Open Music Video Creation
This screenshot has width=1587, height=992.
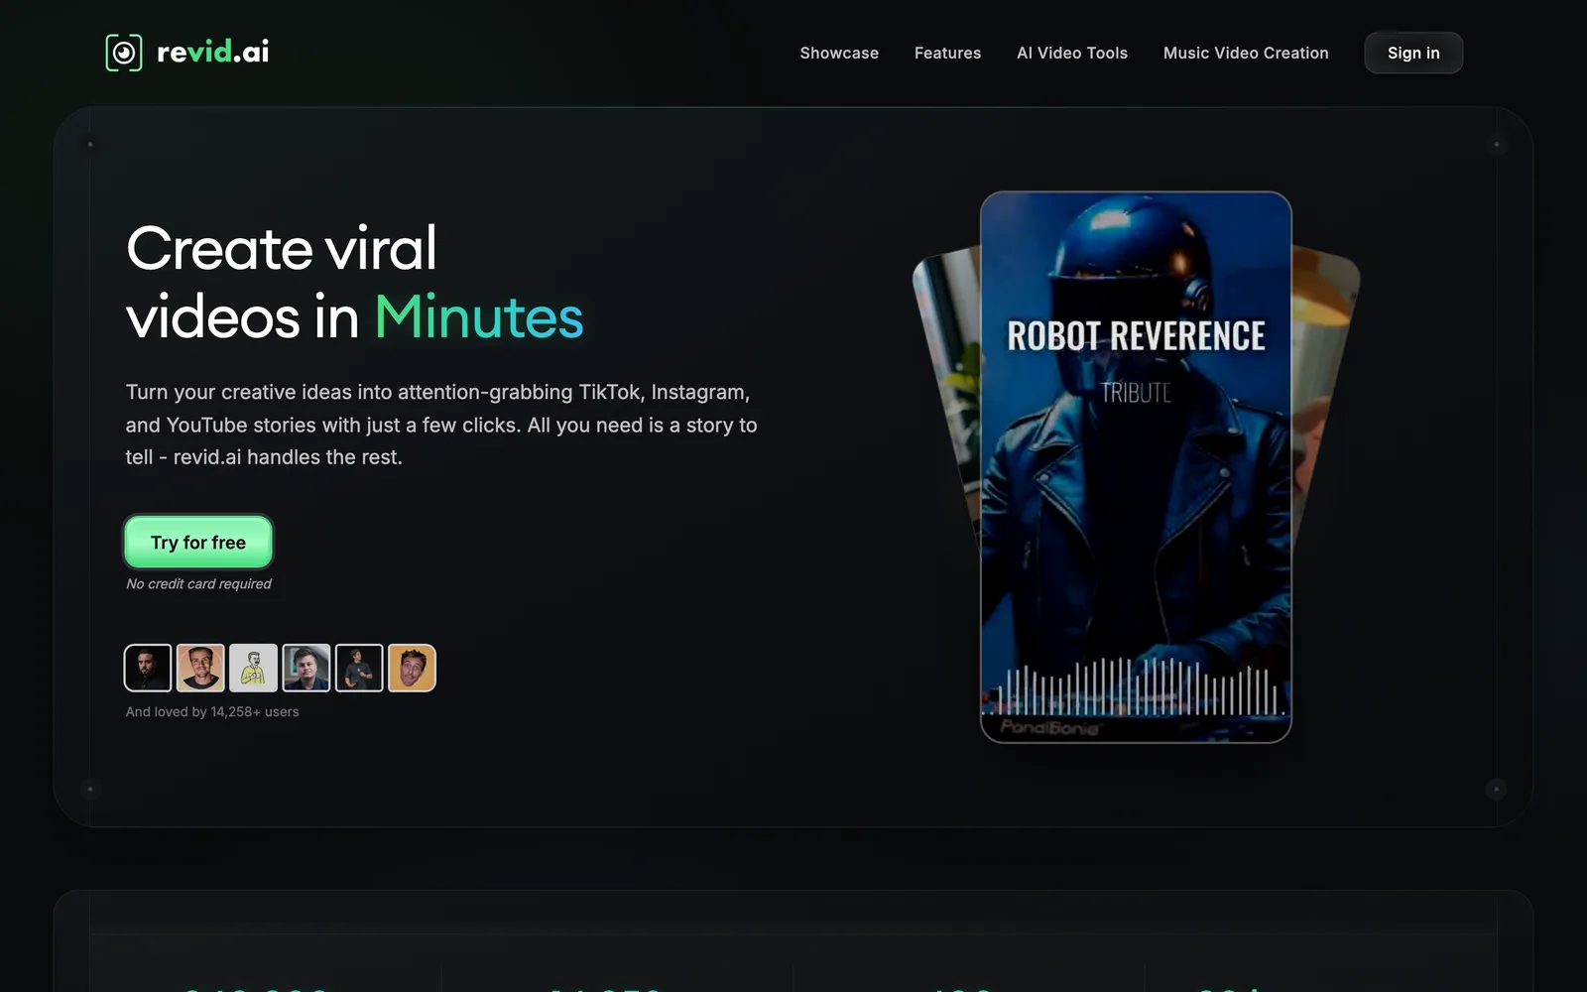pos(1246,53)
